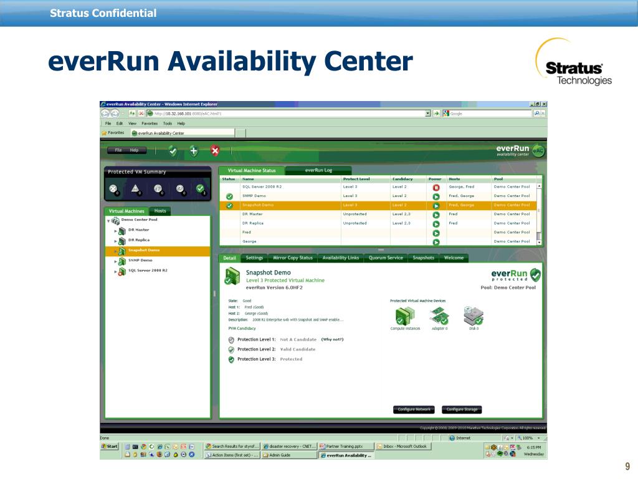Image resolution: width=638 pixels, height=479 pixels.
Task: Click the Windows Start button
Action: tap(110, 447)
